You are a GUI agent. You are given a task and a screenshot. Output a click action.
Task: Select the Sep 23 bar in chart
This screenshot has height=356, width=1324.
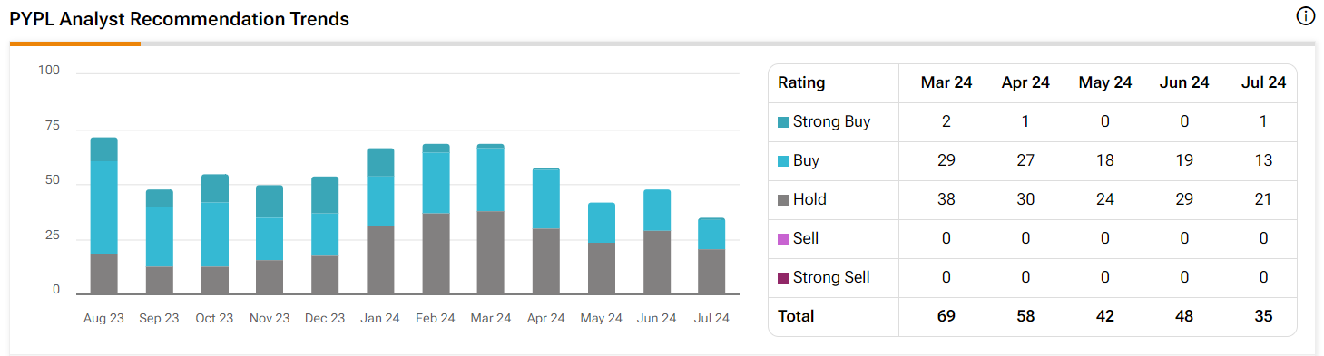click(x=160, y=242)
